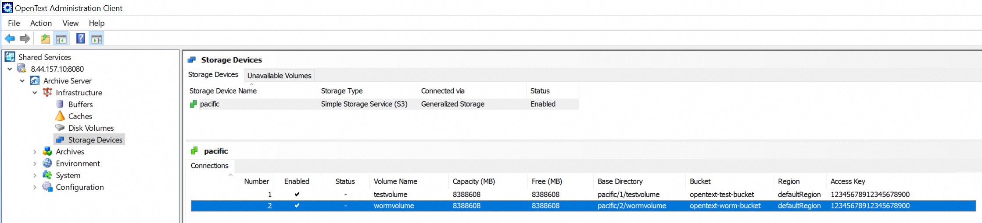Open the View menu
The image size is (982, 223).
[x=70, y=23]
